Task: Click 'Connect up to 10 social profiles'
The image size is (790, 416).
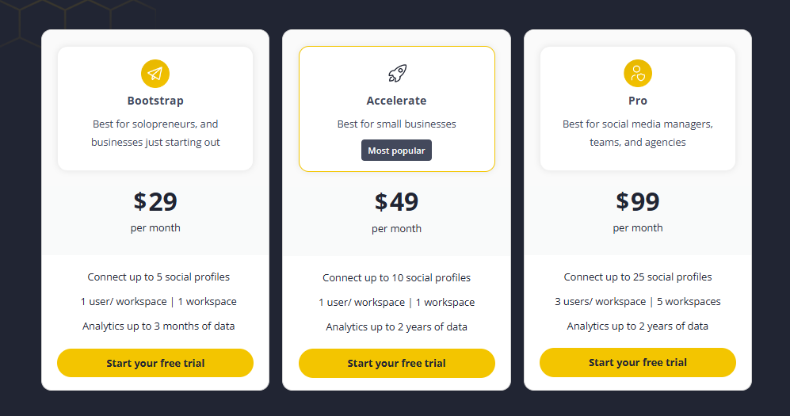Action: pos(396,278)
